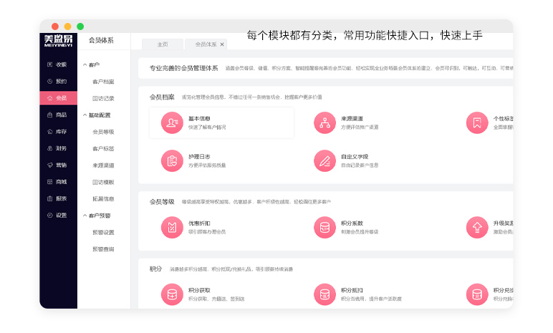Open the 设置 settings icon in sidebar
This screenshot has width=553, height=333.
pos(49,215)
